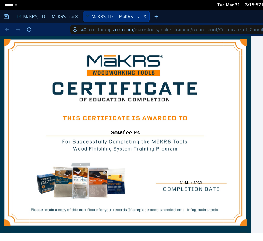Viewport: 263px width, 241px height.
Task: Open a new browser tab
Action: [x=156, y=17]
